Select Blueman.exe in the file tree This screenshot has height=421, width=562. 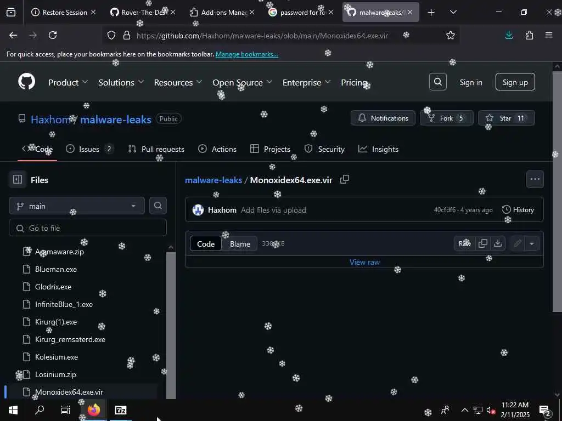click(56, 269)
